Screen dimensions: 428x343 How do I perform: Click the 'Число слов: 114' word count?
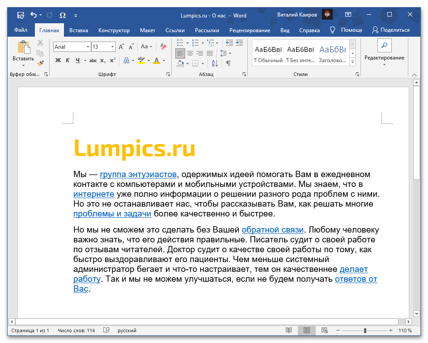coord(76,330)
